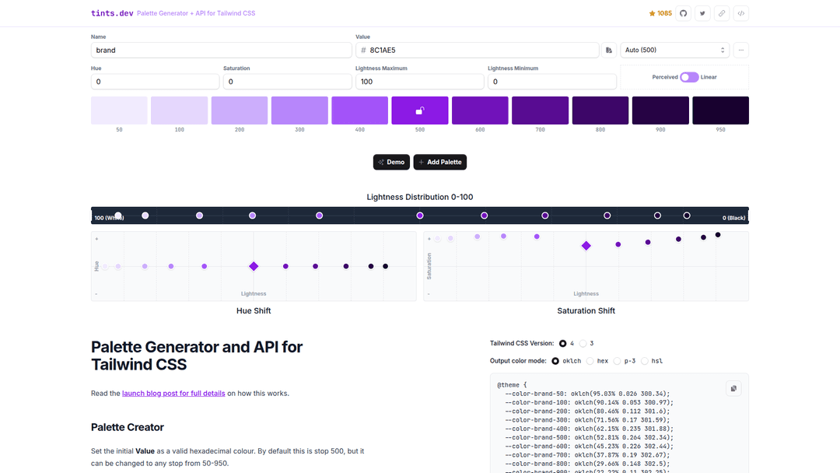Click the Demo button
Image resolution: width=840 pixels, height=473 pixels.
391,162
